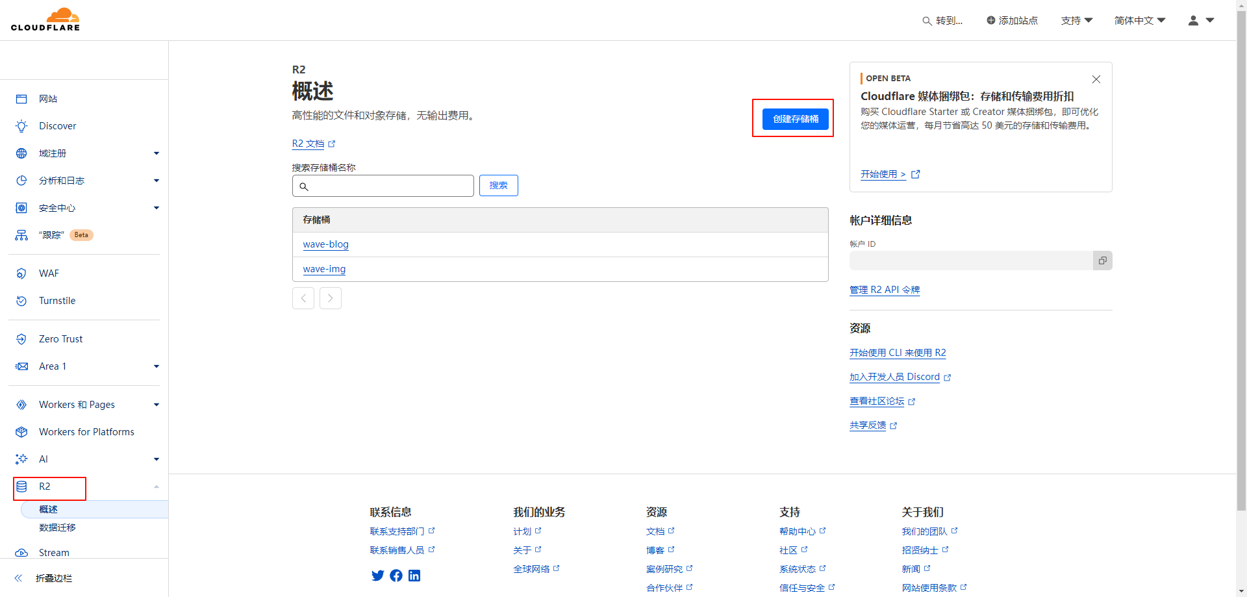
Task: Open the Stream menu item
Action: 54,553
